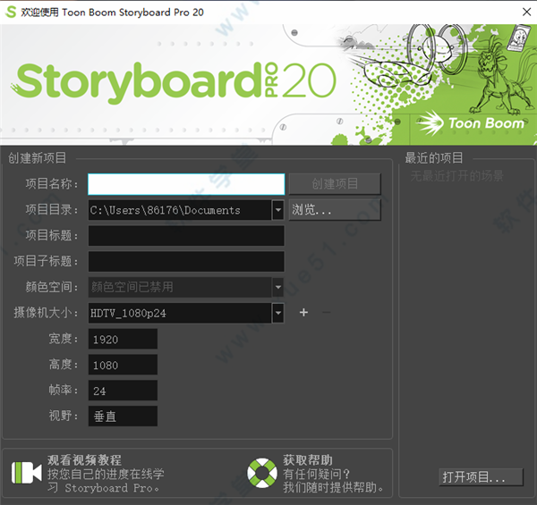Open the 颜色空间 dropdown arrow
537x505 pixels.
click(278, 287)
